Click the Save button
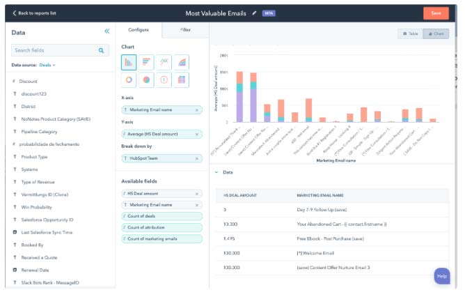The height and width of the screenshot is (297, 465). click(x=436, y=13)
